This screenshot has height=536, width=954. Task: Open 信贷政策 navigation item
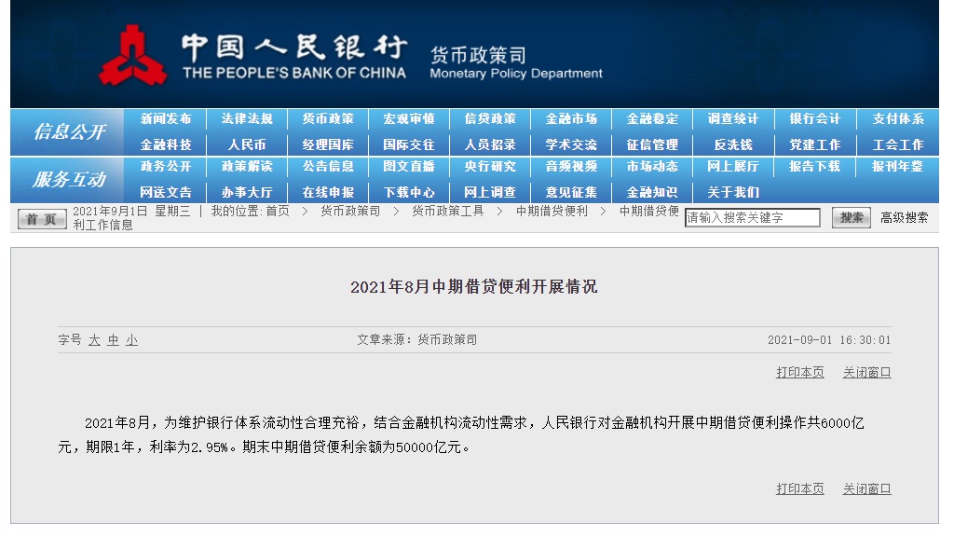(490, 118)
